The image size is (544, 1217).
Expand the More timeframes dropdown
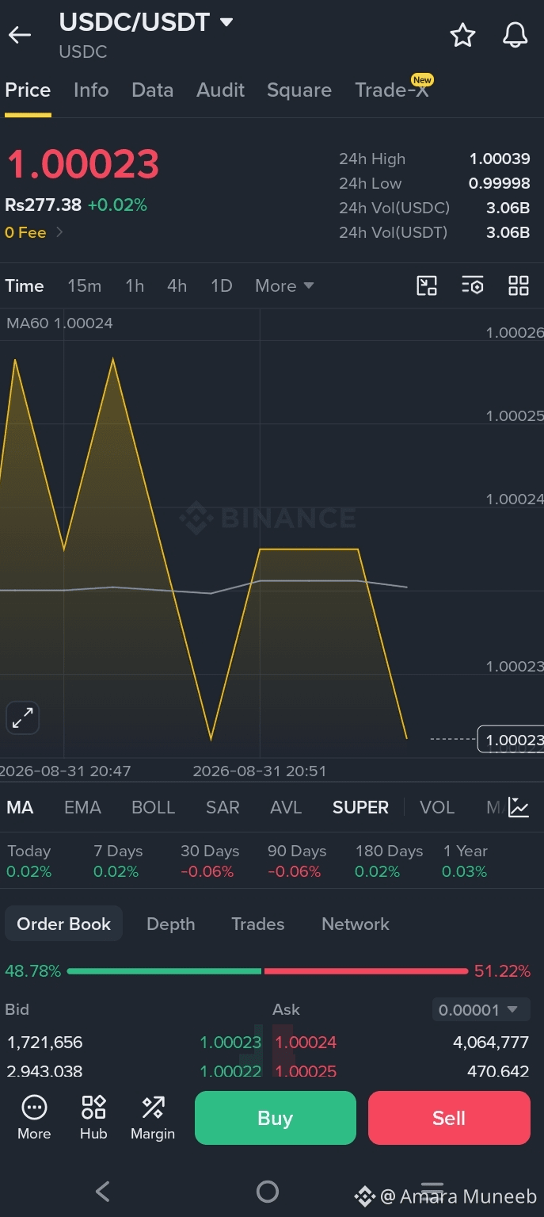[x=284, y=286]
